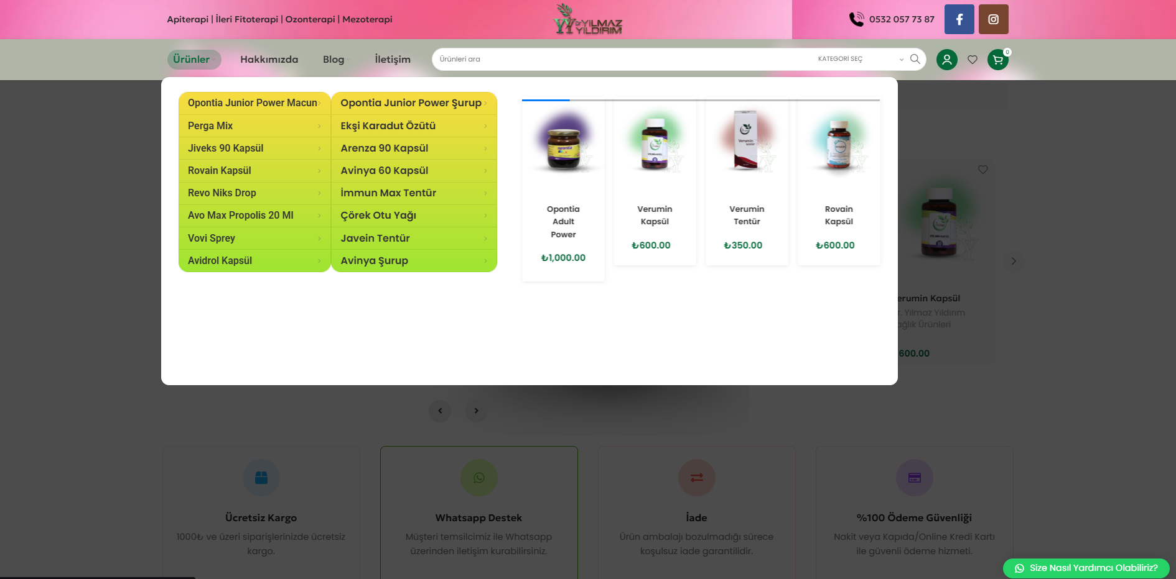The height and width of the screenshot is (579, 1176).
Task: Go to next slide arrow below menu
Action: coord(477,411)
